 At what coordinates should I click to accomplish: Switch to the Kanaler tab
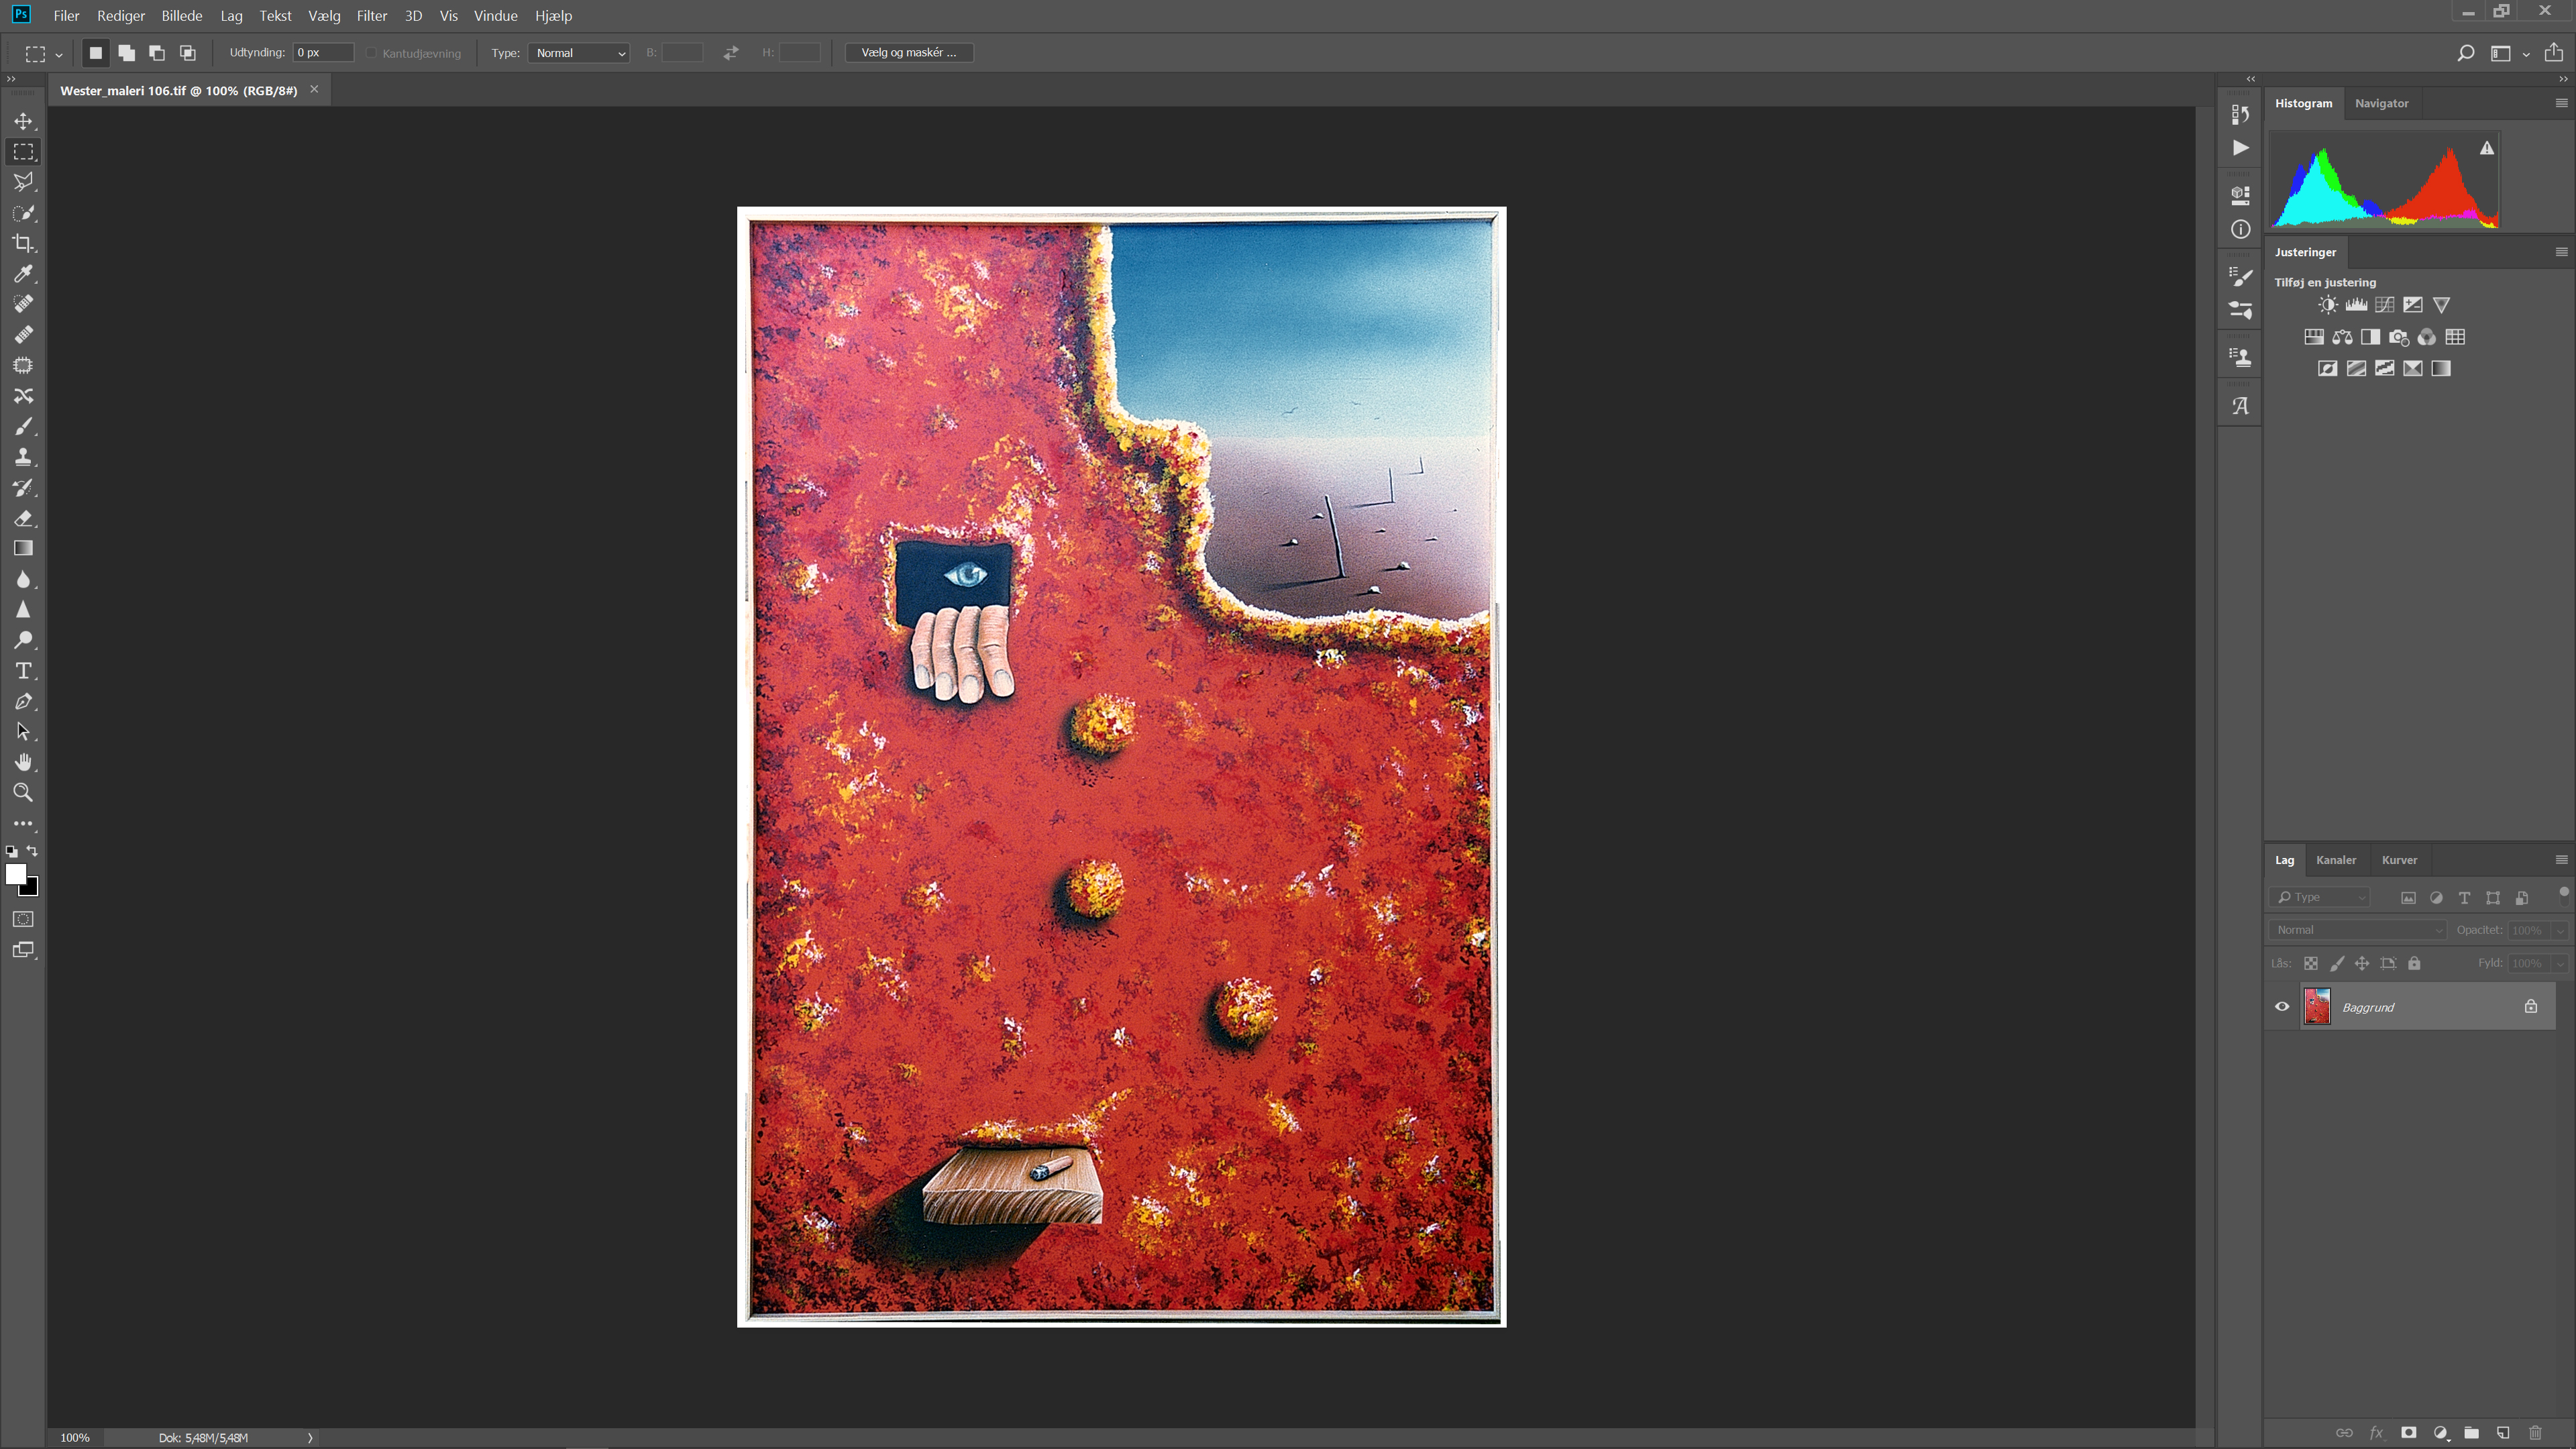pos(2336,860)
